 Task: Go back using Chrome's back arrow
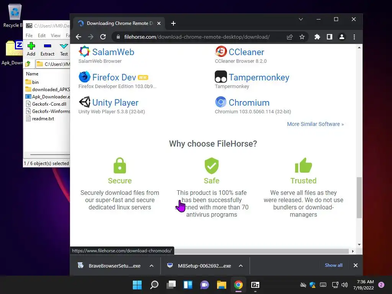[x=78, y=37]
